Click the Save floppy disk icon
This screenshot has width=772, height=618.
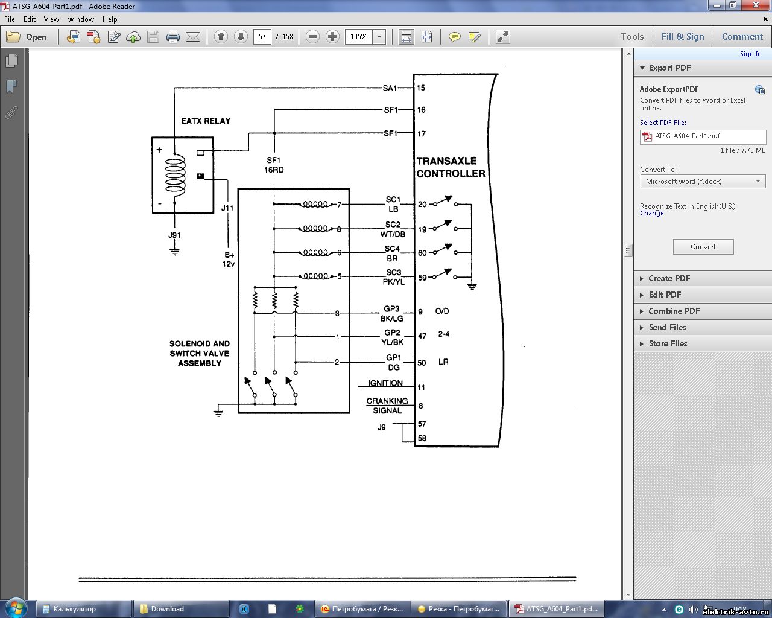[x=153, y=37]
